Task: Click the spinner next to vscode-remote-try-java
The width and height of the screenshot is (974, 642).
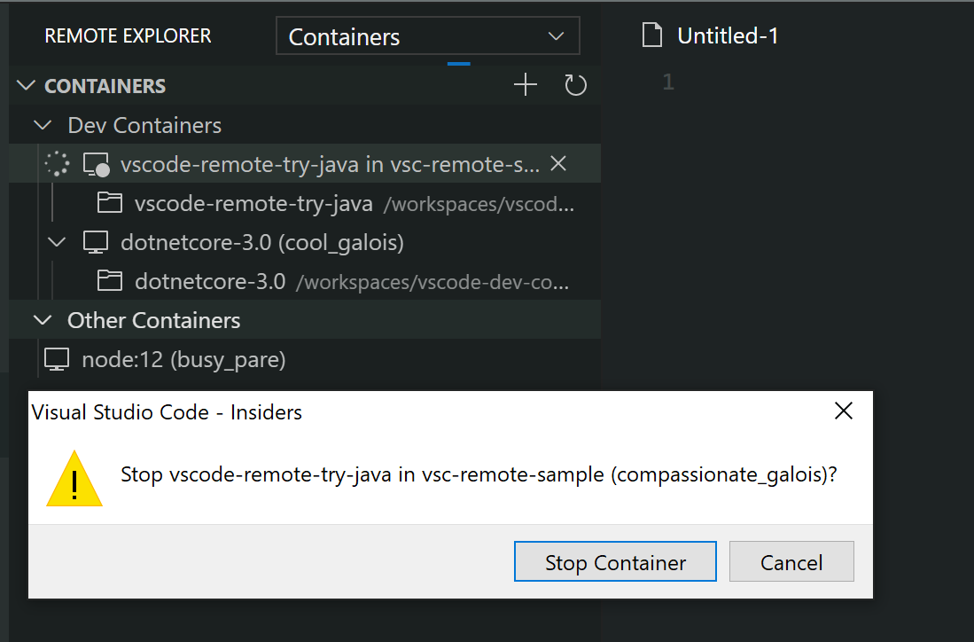Action: [x=56, y=163]
